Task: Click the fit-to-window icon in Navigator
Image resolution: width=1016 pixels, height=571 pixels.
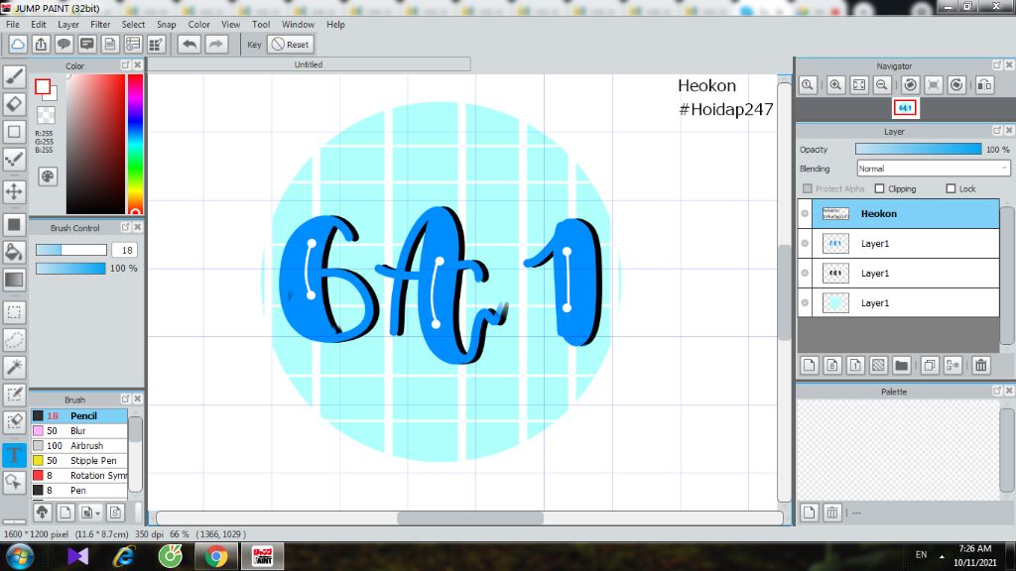Action: click(859, 85)
